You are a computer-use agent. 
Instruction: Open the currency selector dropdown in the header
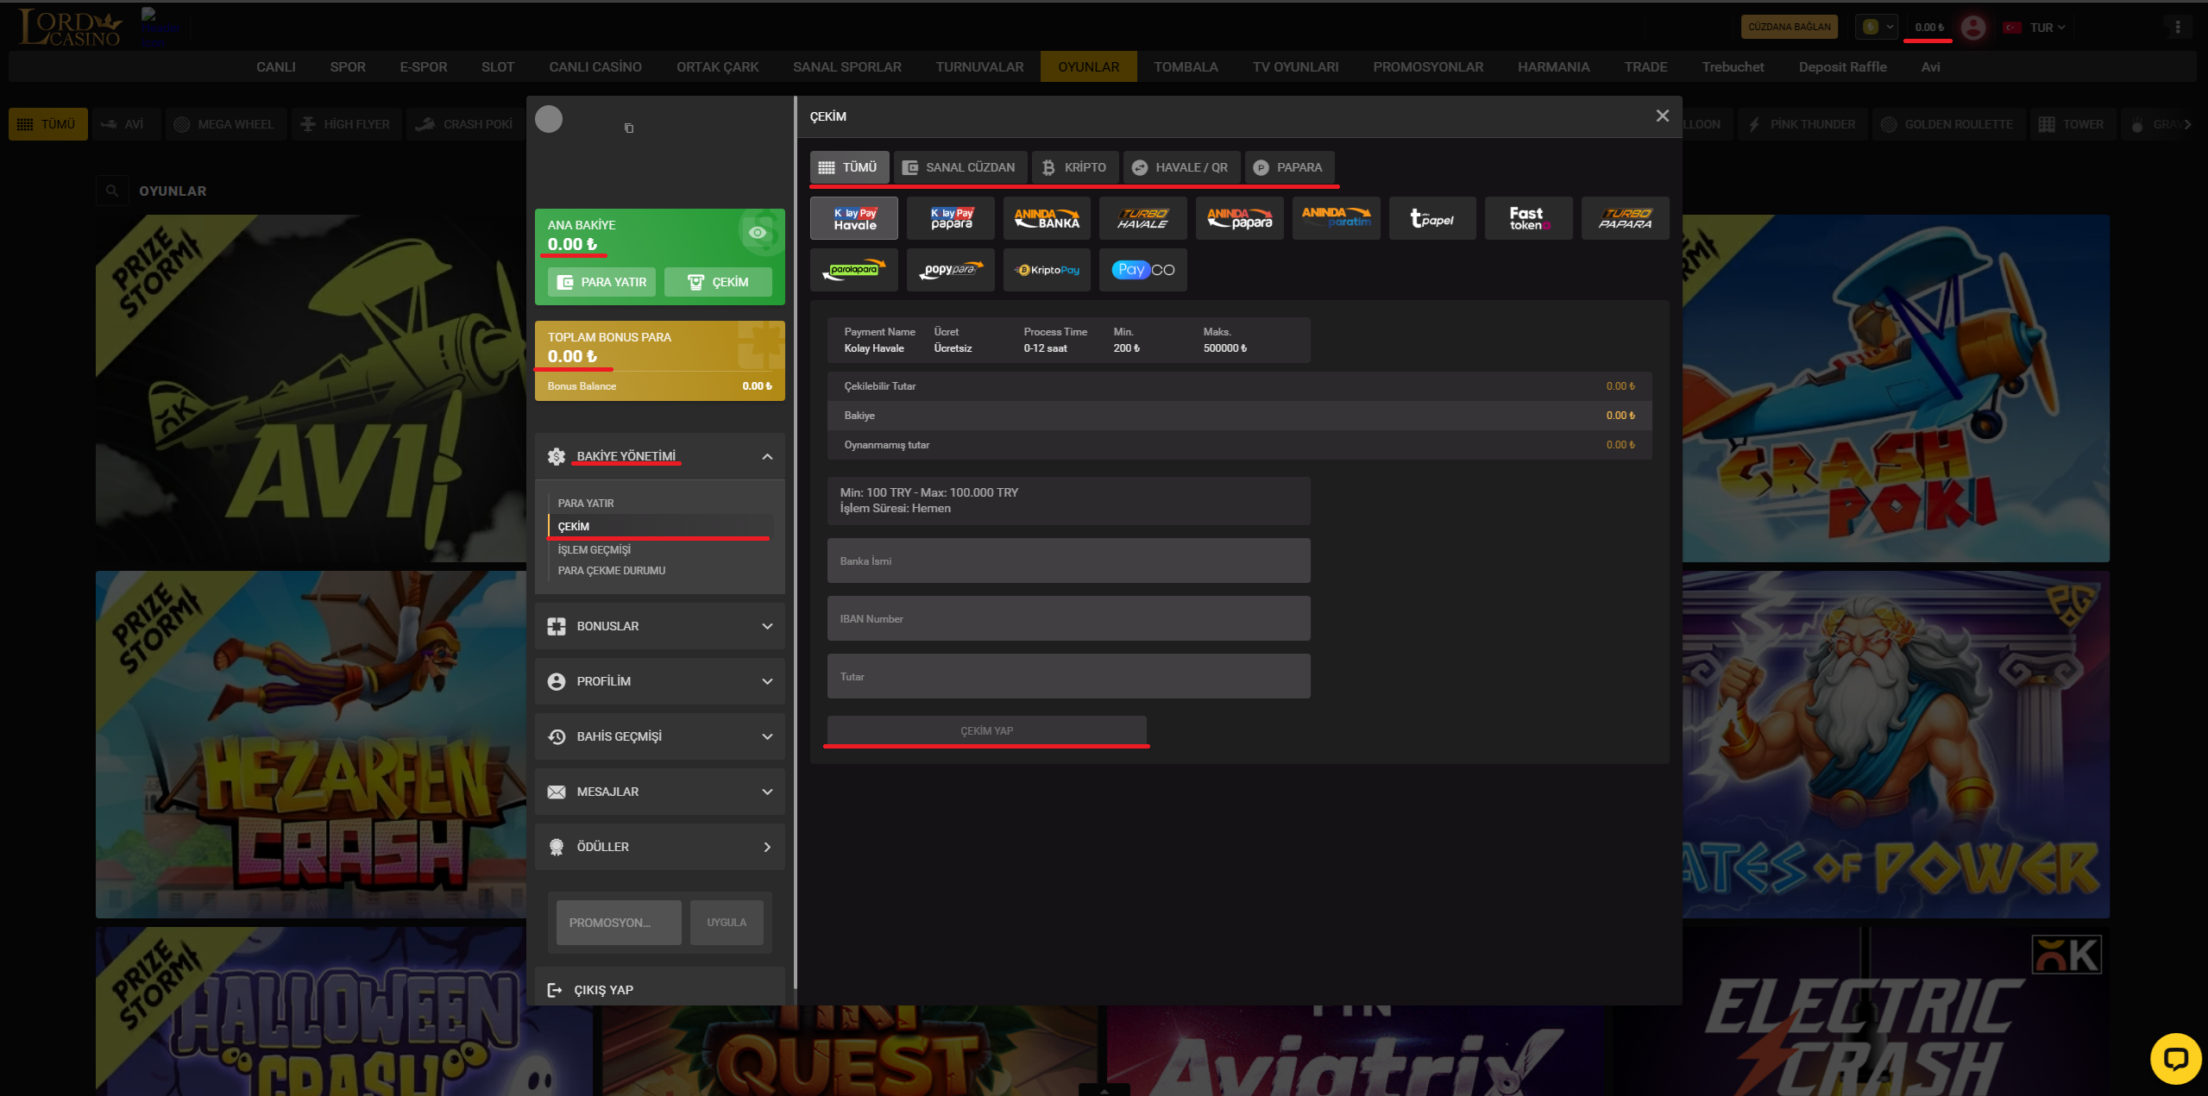(x=1878, y=28)
